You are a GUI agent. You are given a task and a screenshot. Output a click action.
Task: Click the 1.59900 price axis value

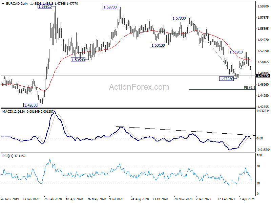pyautogui.click(x=263, y=6)
